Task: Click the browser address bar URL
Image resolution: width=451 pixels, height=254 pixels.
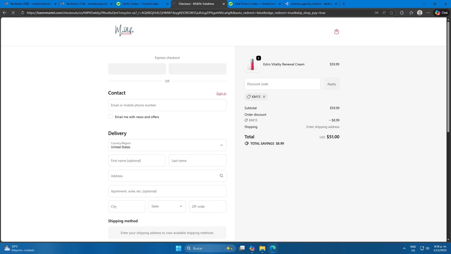Action: coord(176,13)
